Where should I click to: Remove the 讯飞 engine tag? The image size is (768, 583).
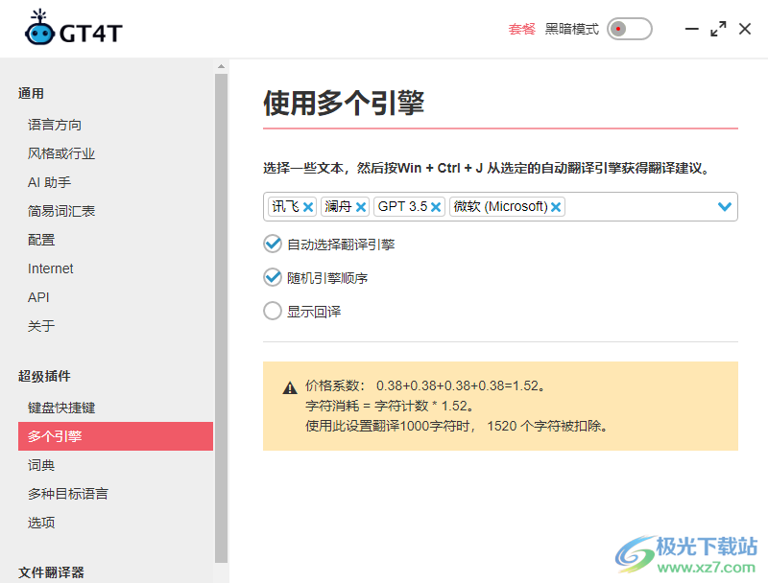pos(306,206)
